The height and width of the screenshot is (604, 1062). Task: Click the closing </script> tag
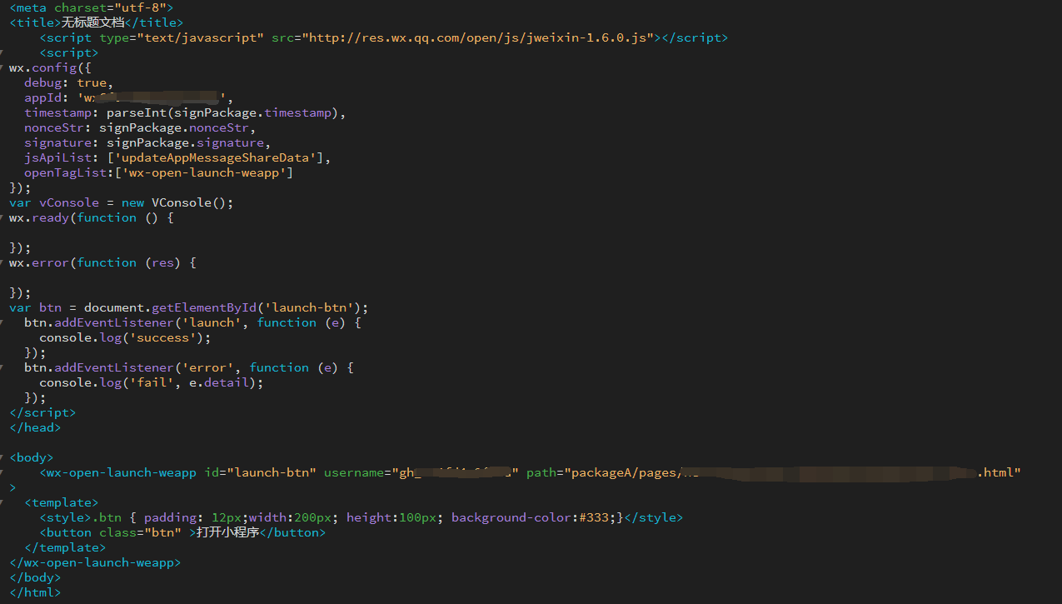pos(42,412)
